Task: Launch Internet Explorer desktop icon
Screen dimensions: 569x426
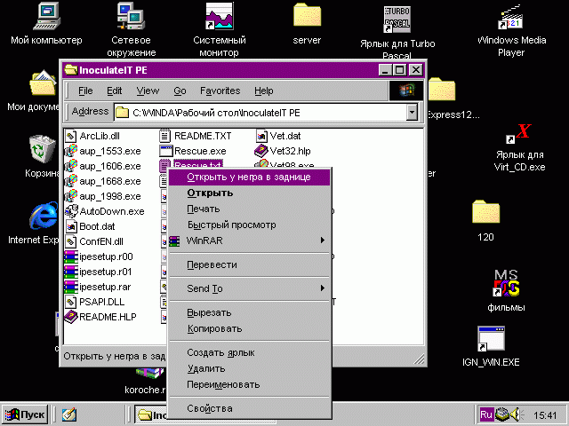Action: [x=44, y=216]
